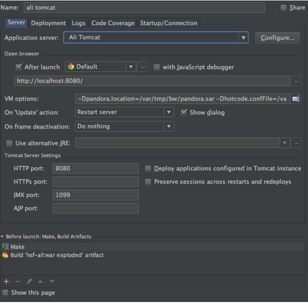Click browse button for alternative JRE
The image size is (308, 303).
[x=296, y=143]
